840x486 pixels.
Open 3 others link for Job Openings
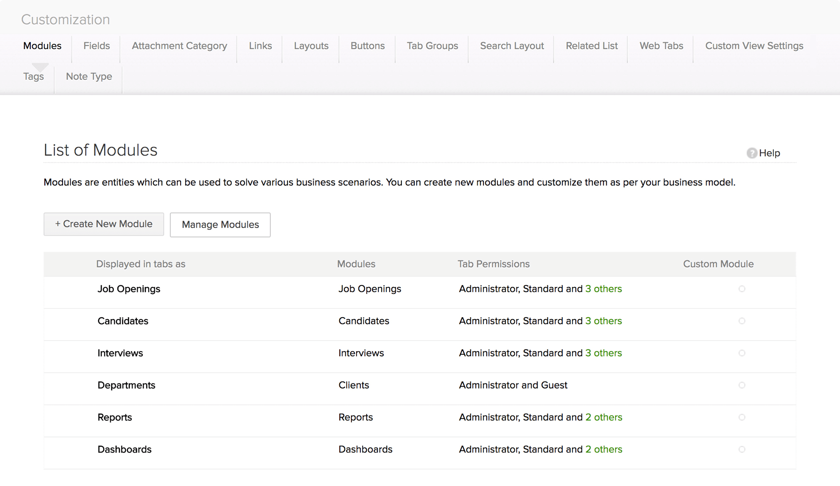click(x=603, y=289)
